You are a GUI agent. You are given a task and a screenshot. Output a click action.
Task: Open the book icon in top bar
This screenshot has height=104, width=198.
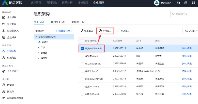tap(186, 3)
